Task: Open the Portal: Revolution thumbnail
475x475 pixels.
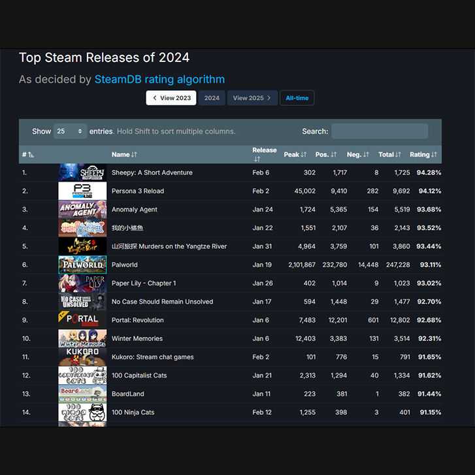Action: [82, 320]
